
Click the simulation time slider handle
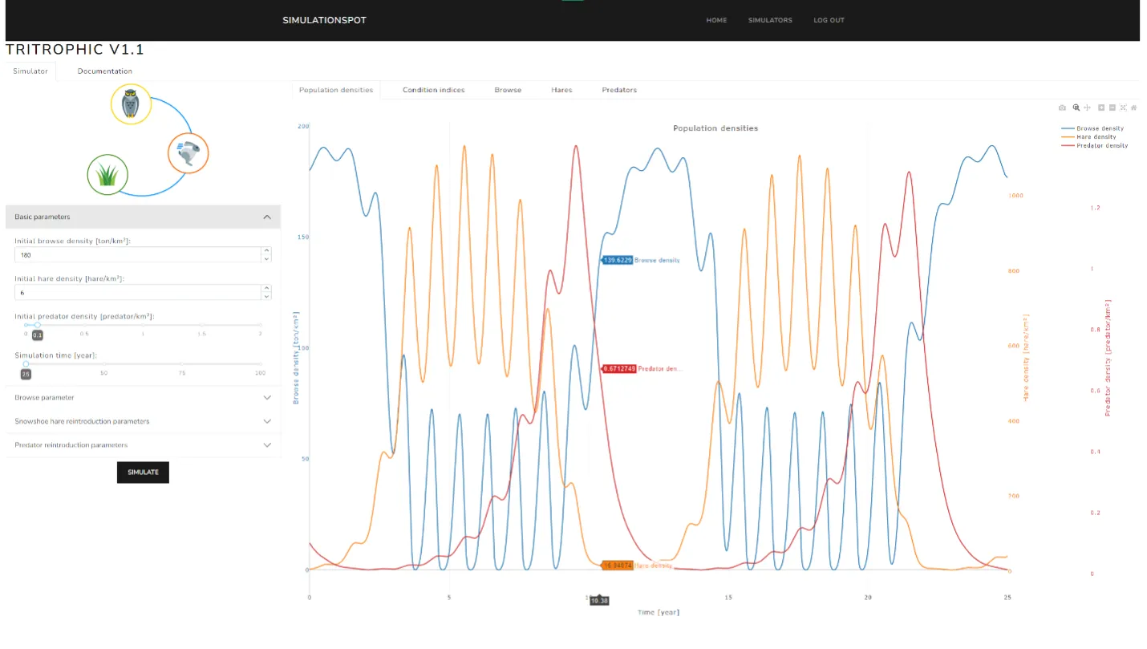point(26,364)
